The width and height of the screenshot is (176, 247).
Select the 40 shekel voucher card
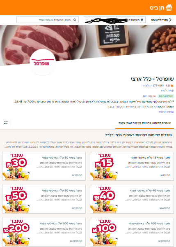(132, 199)
